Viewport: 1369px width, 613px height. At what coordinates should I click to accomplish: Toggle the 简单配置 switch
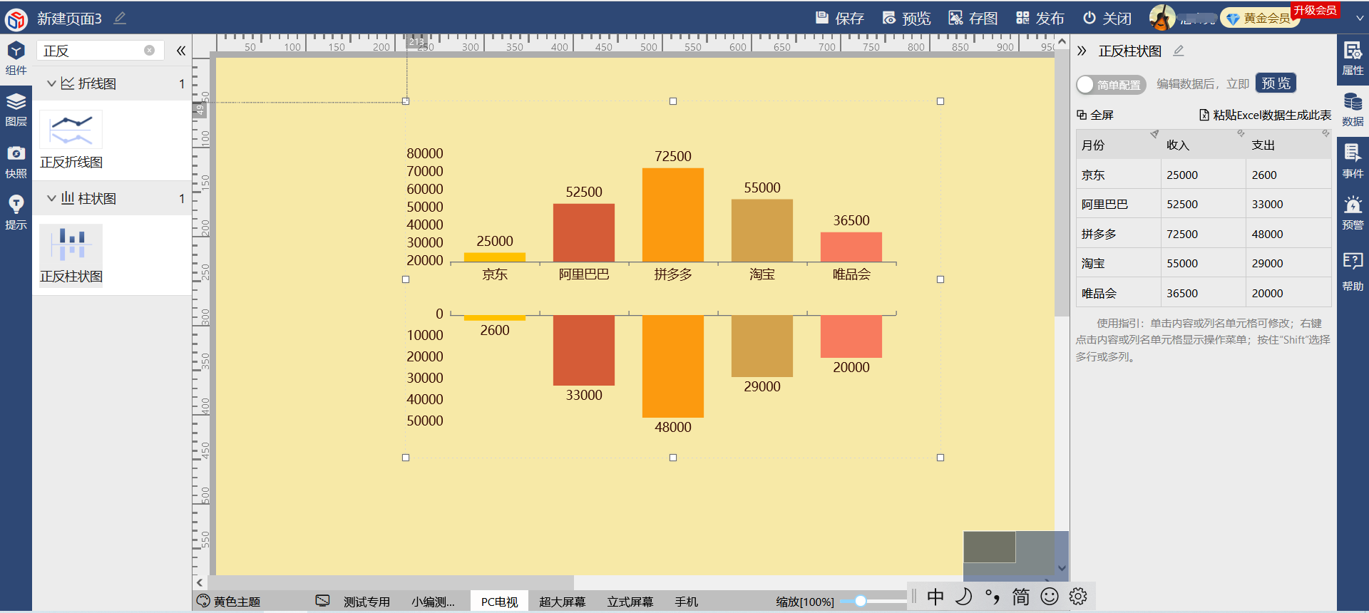pos(1110,85)
